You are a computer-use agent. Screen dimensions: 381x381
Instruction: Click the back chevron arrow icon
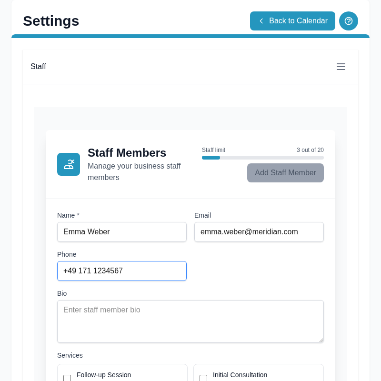tap(261, 21)
